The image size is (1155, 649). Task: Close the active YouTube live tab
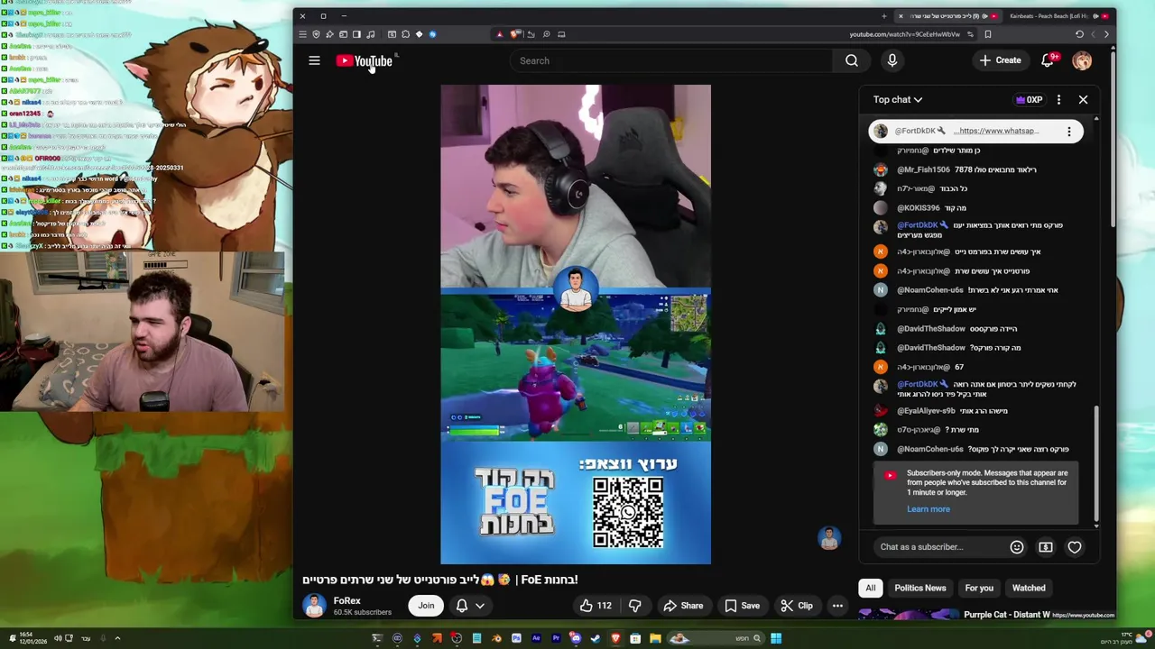click(901, 16)
